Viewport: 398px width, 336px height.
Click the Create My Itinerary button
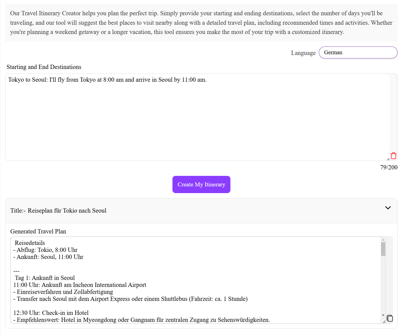point(201,184)
